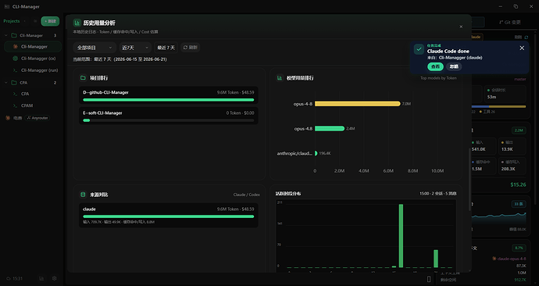Viewport: 539px width, 286px height.
Task: Open the all-projects dropdown filter
Action: coord(95,48)
